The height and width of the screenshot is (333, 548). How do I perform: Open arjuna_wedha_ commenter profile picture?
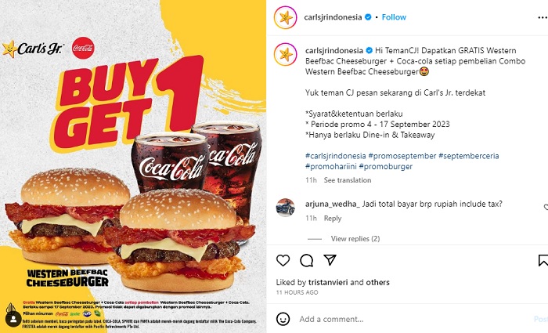click(x=285, y=208)
